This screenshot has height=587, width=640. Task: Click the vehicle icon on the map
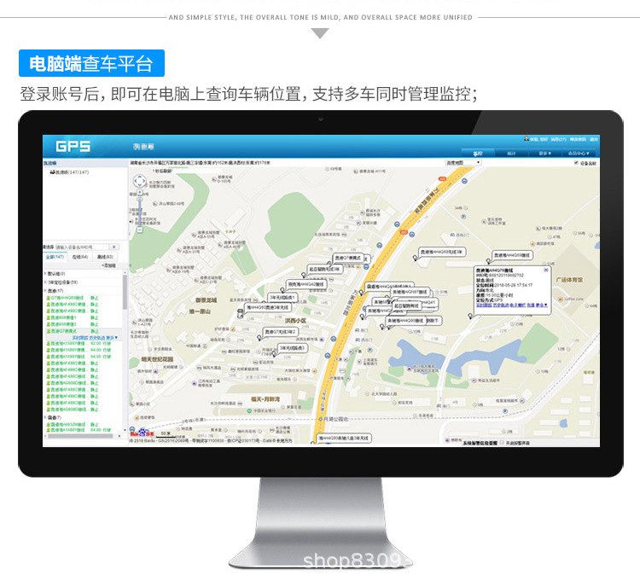241,313
